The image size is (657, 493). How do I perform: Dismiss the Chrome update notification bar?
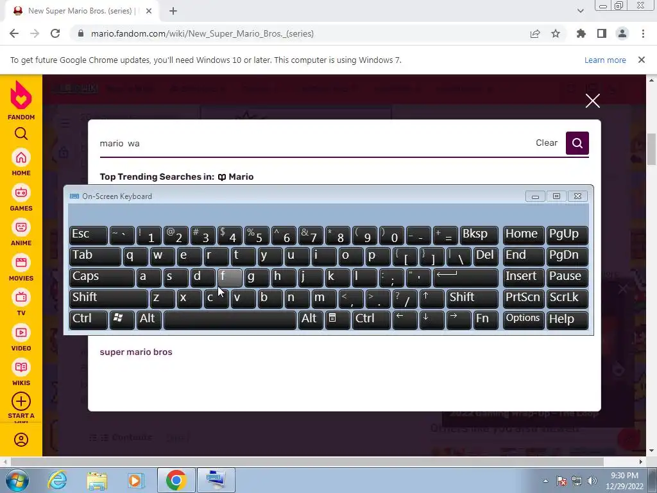642,60
